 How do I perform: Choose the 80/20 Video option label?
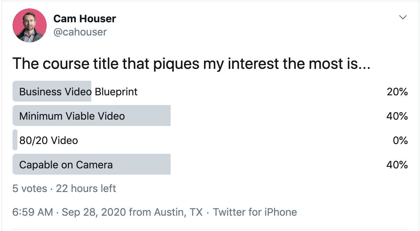click(x=49, y=140)
